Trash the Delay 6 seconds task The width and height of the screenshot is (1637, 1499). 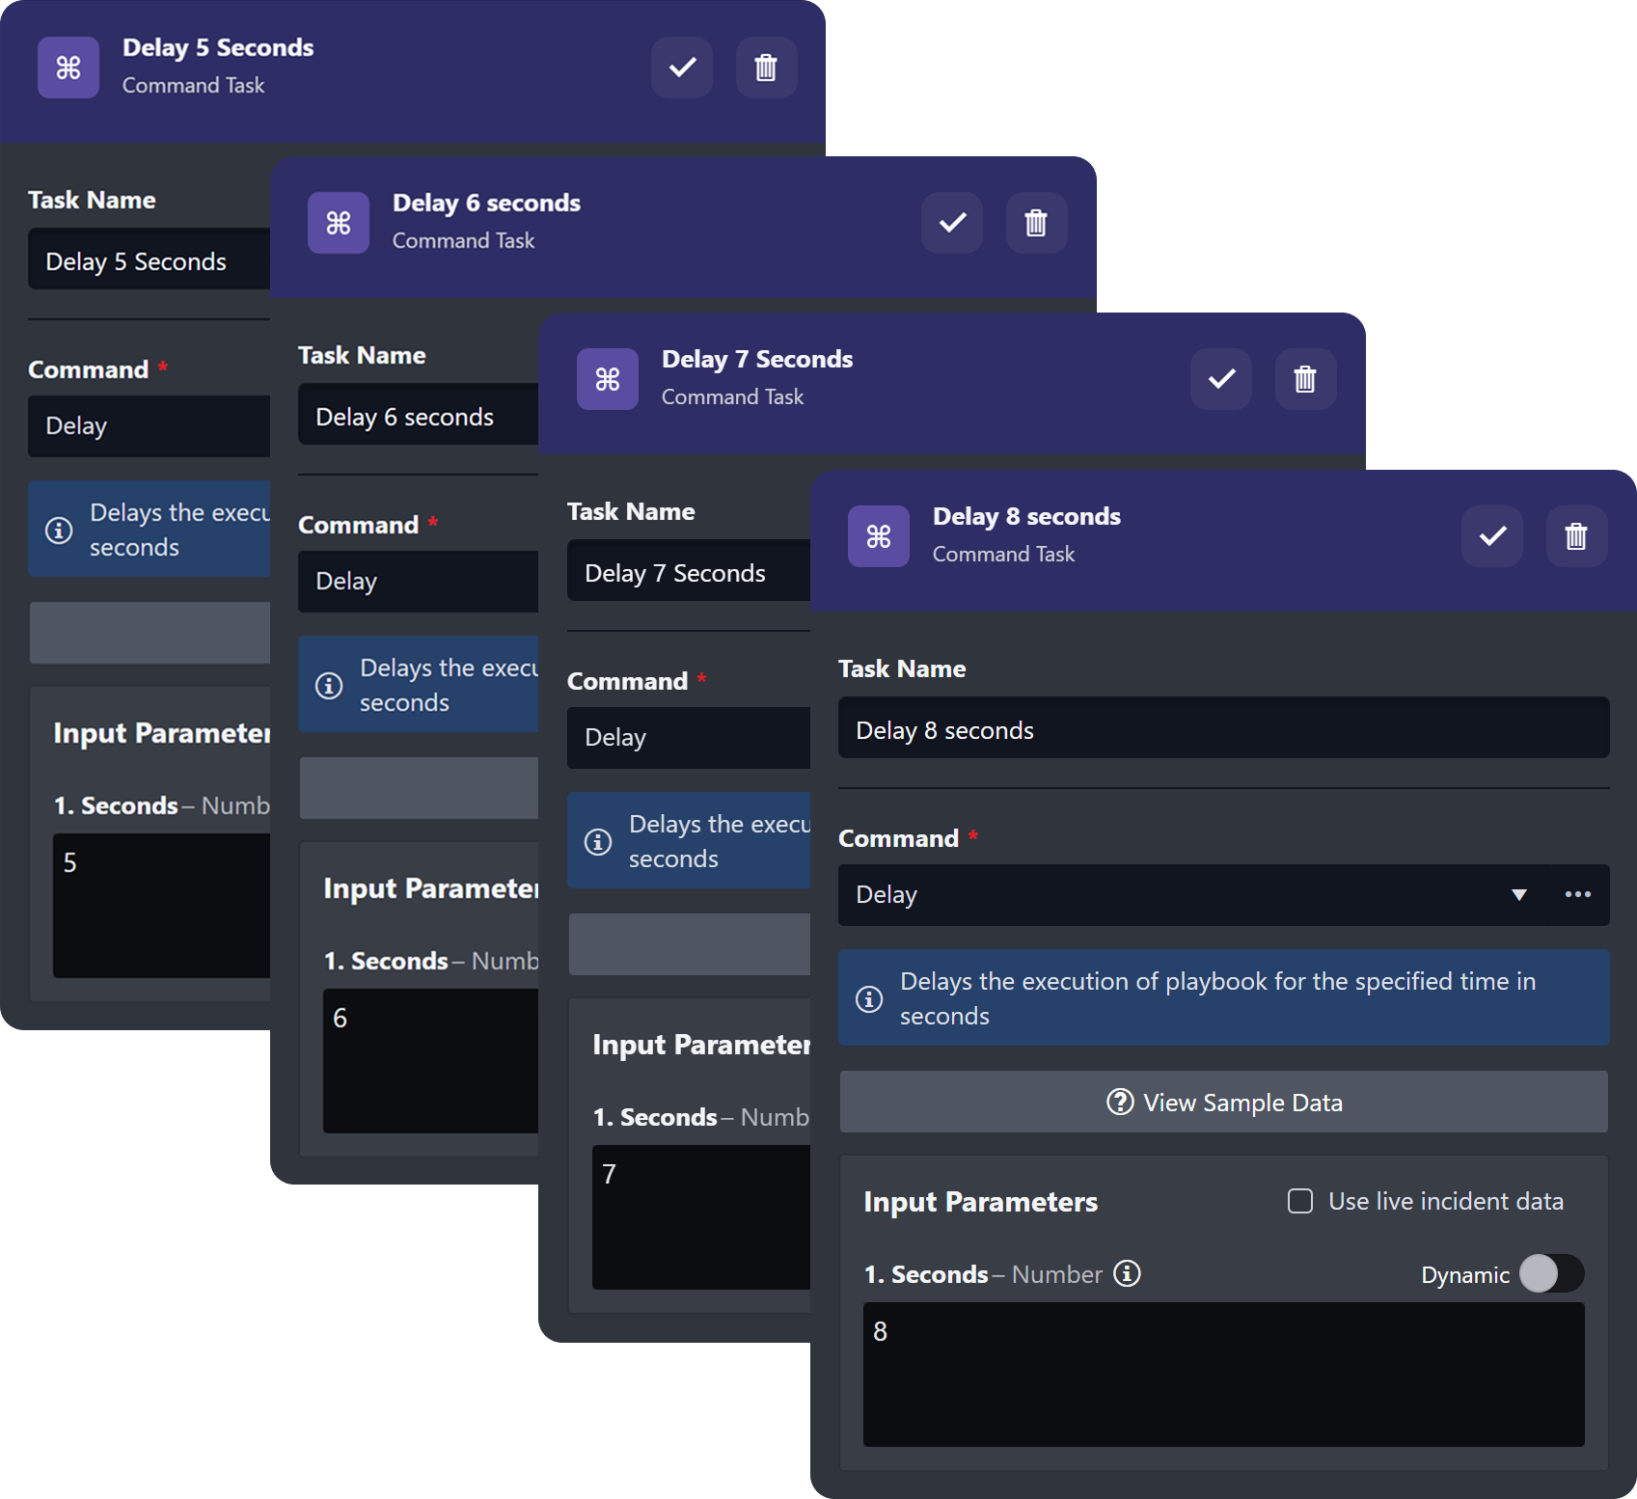pos(1036,223)
